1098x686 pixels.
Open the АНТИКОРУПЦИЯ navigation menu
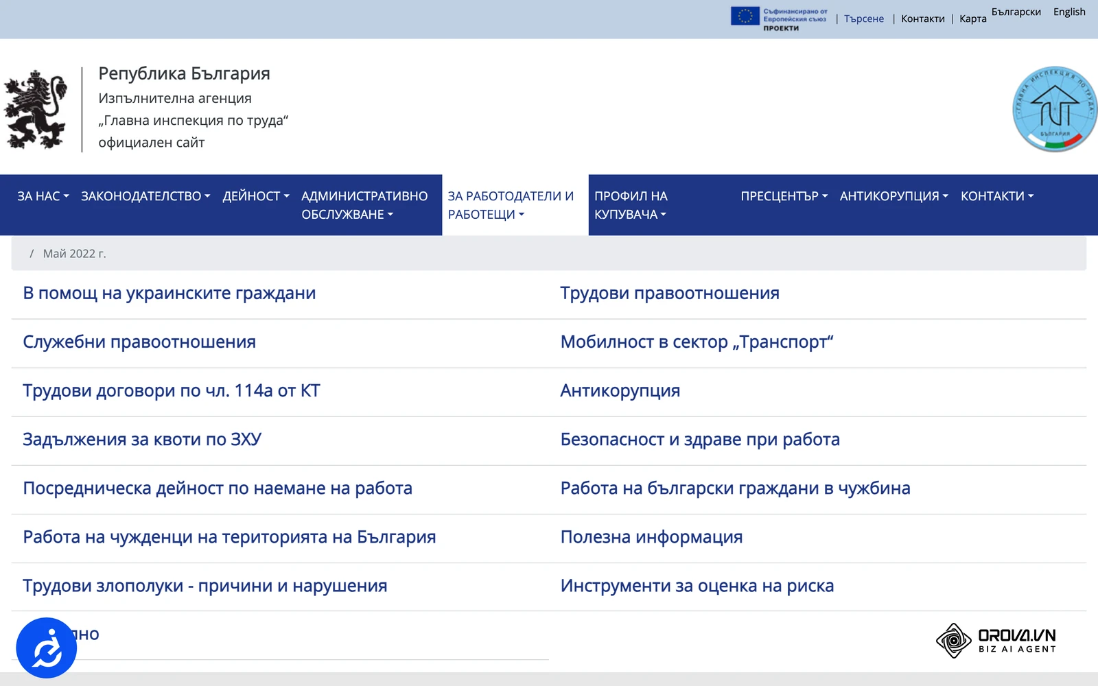pyautogui.click(x=894, y=196)
